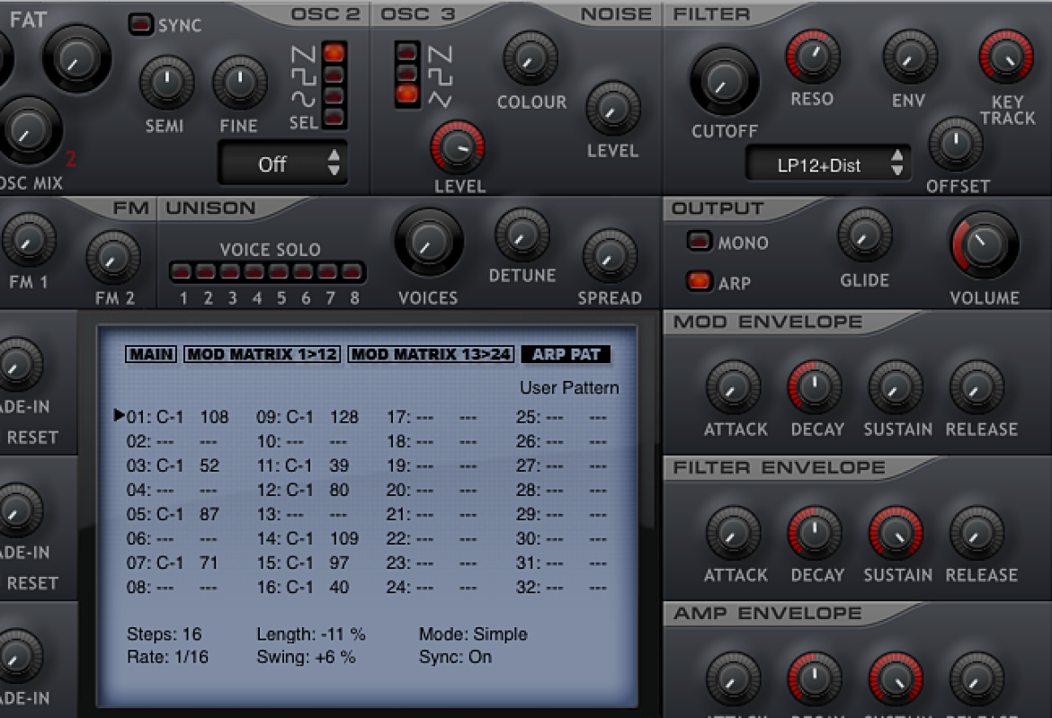Select the OSC 2 SEL waveform LED
The height and width of the screenshot is (718, 1052).
click(334, 118)
